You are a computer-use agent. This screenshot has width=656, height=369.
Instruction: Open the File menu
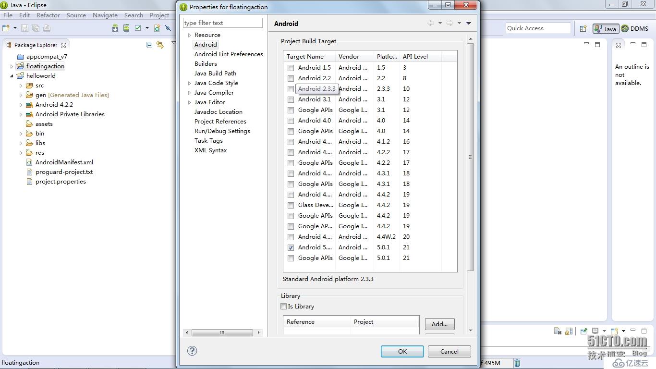pyautogui.click(x=8, y=15)
